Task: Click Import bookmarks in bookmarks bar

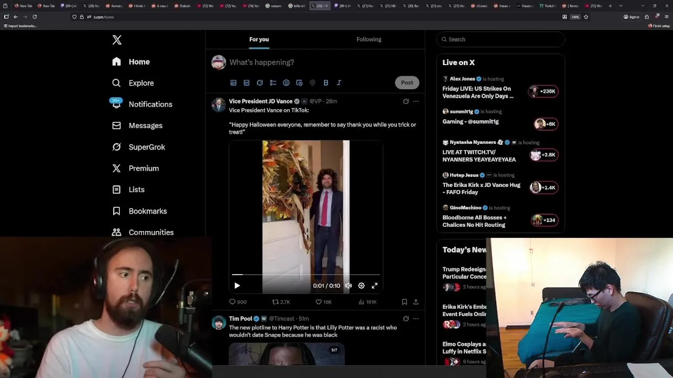Action: [x=20, y=26]
